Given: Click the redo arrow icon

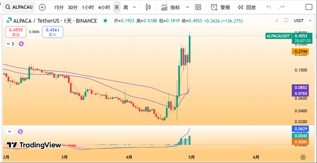Looking at the screenshot, I should (281, 7).
